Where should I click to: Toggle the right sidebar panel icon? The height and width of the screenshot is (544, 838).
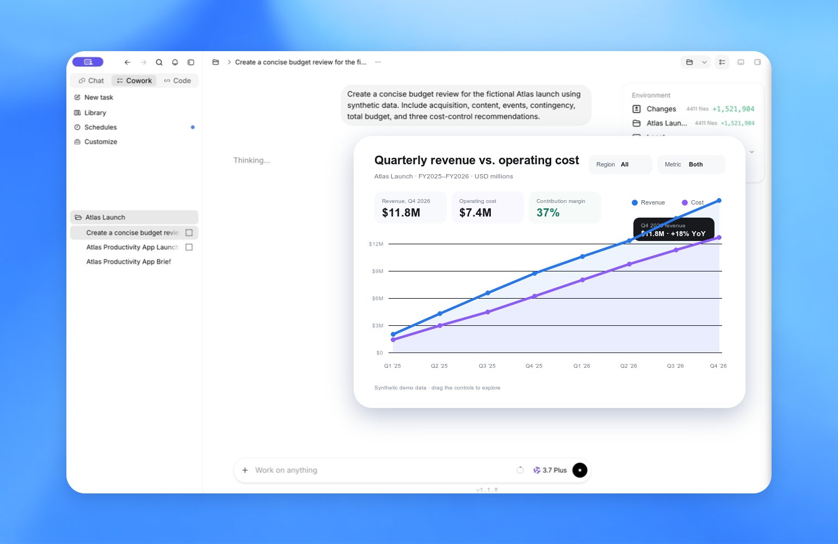point(757,63)
